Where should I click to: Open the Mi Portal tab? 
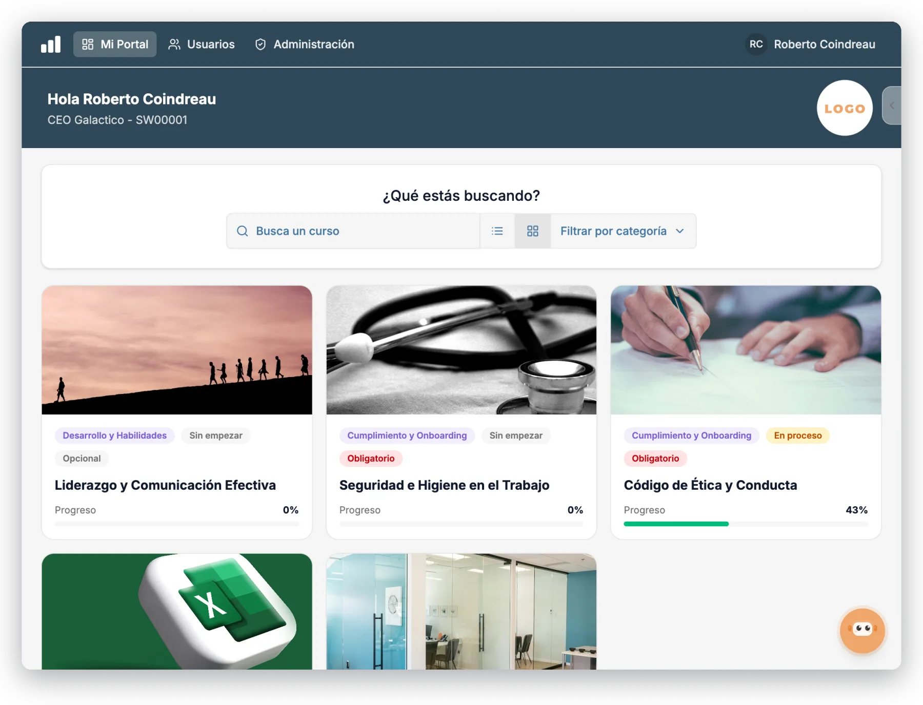point(115,44)
